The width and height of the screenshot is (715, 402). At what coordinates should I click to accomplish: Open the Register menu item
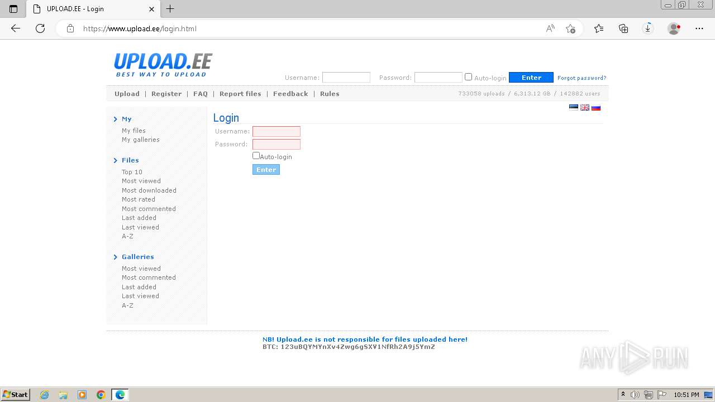click(x=166, y=94)
